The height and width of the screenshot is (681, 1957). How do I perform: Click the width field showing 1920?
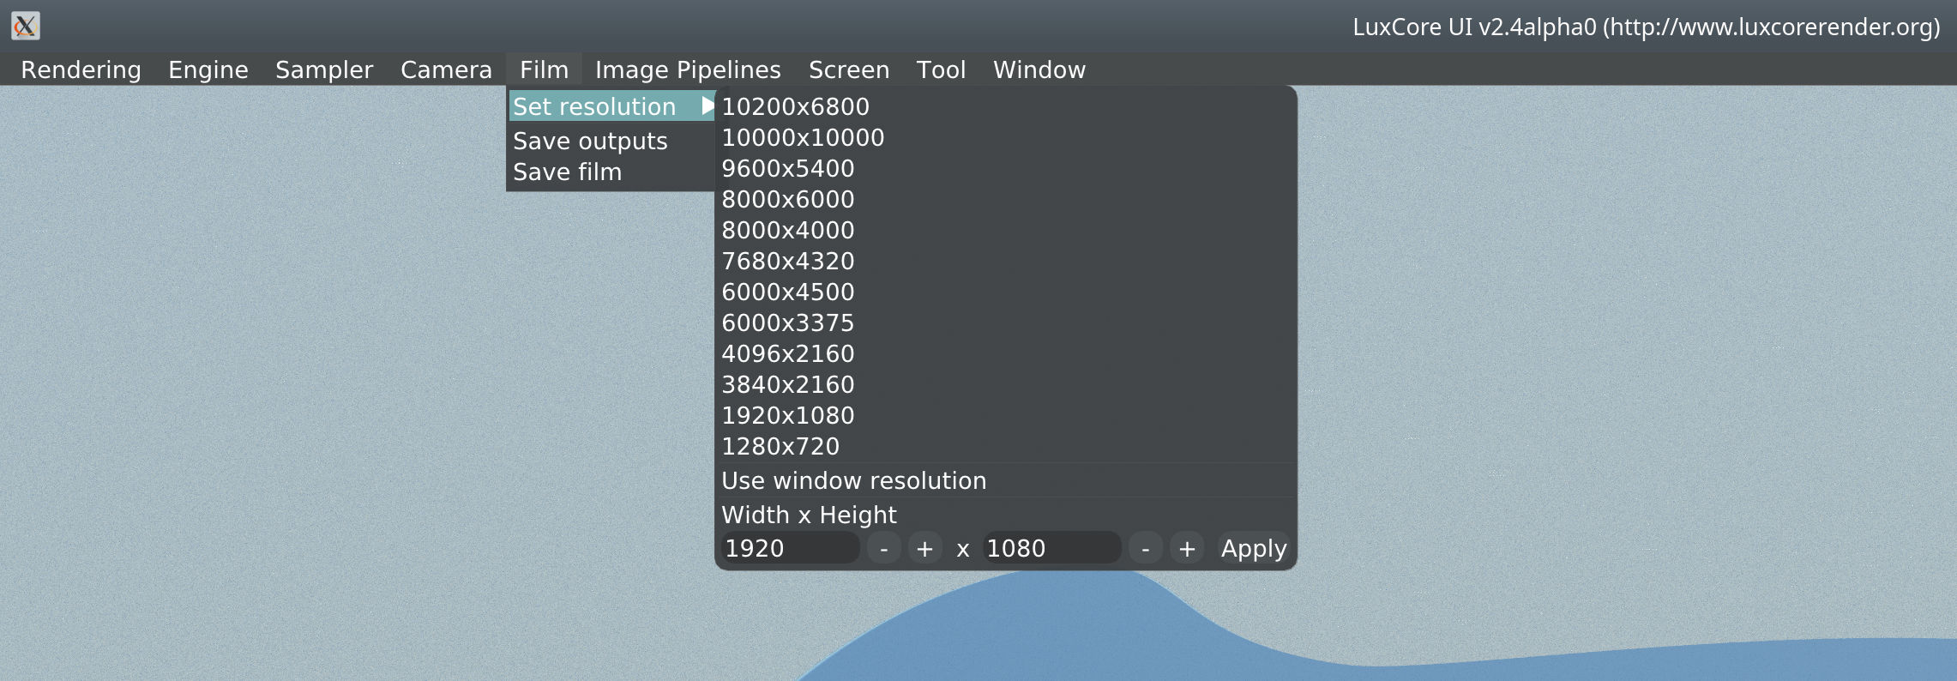(x=790, y=548)
